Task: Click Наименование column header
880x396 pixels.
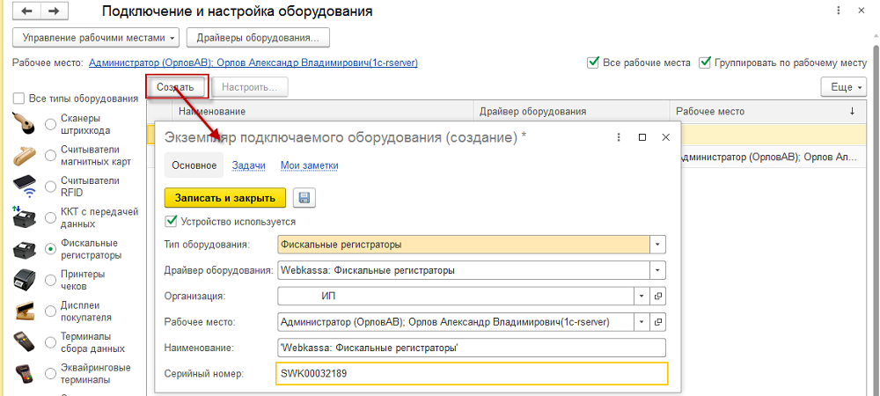Action: pyautogui.click(x=323, y=112)
